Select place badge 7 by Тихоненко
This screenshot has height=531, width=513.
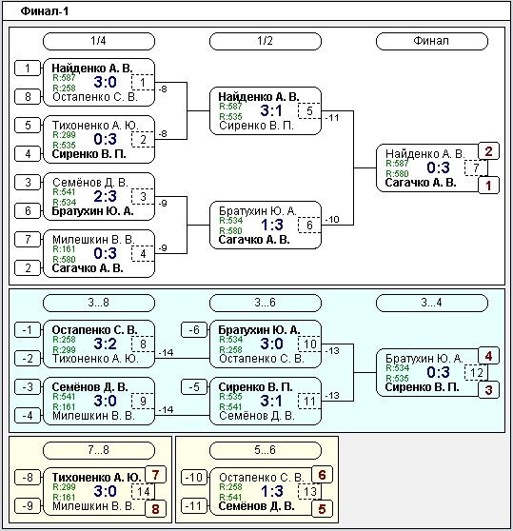(x=155, y=475)
